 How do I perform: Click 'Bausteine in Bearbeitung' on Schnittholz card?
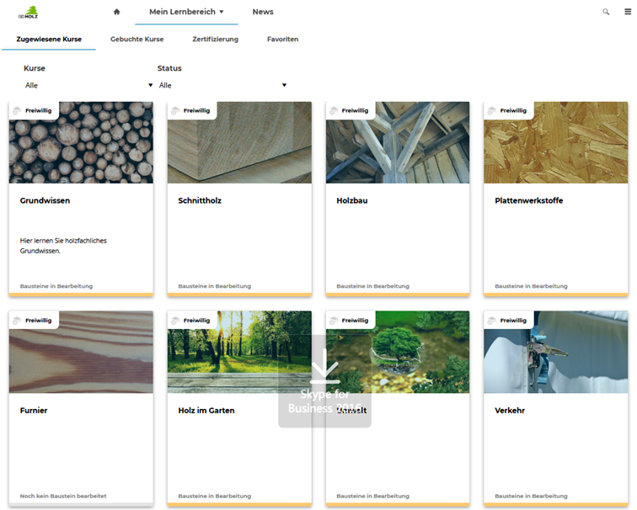215,286
